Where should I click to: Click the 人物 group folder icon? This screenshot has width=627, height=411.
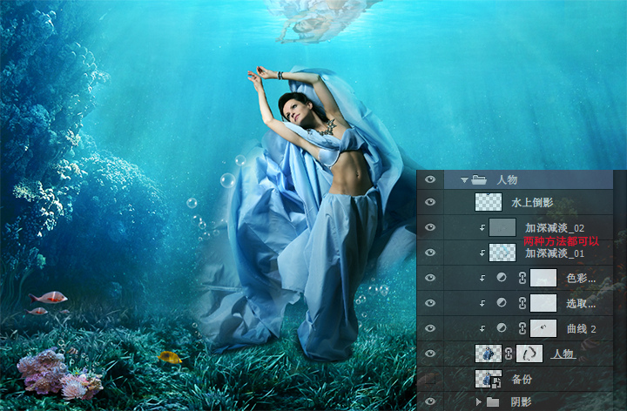[x=479, y=179]
